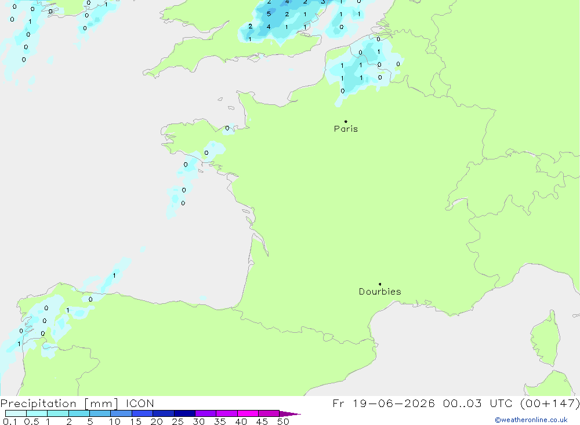
Task: Click the '(00+147)' forecast offset text
Action: (550, 403)
